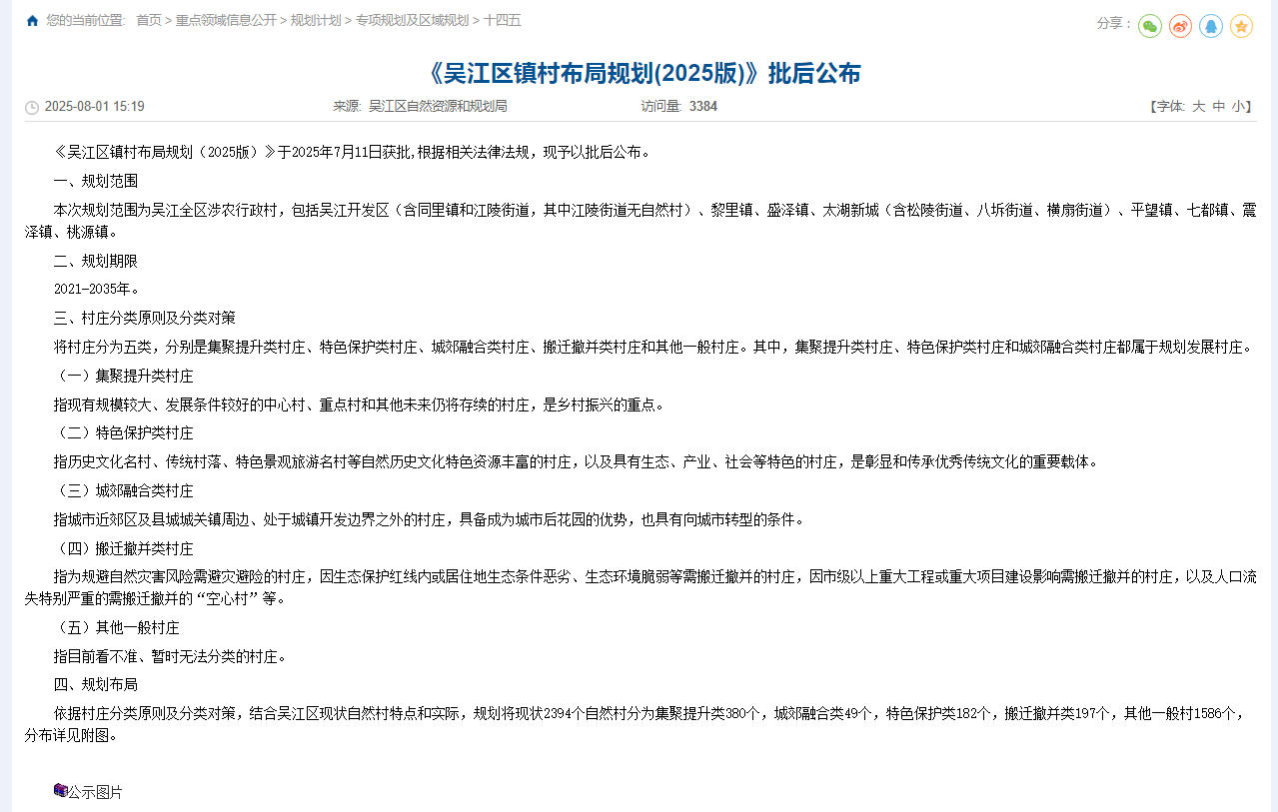Viewport: 1278px width, 812px height.
Task: Click the attachment icon before 公示图片
Action: [x=60, y=791]
